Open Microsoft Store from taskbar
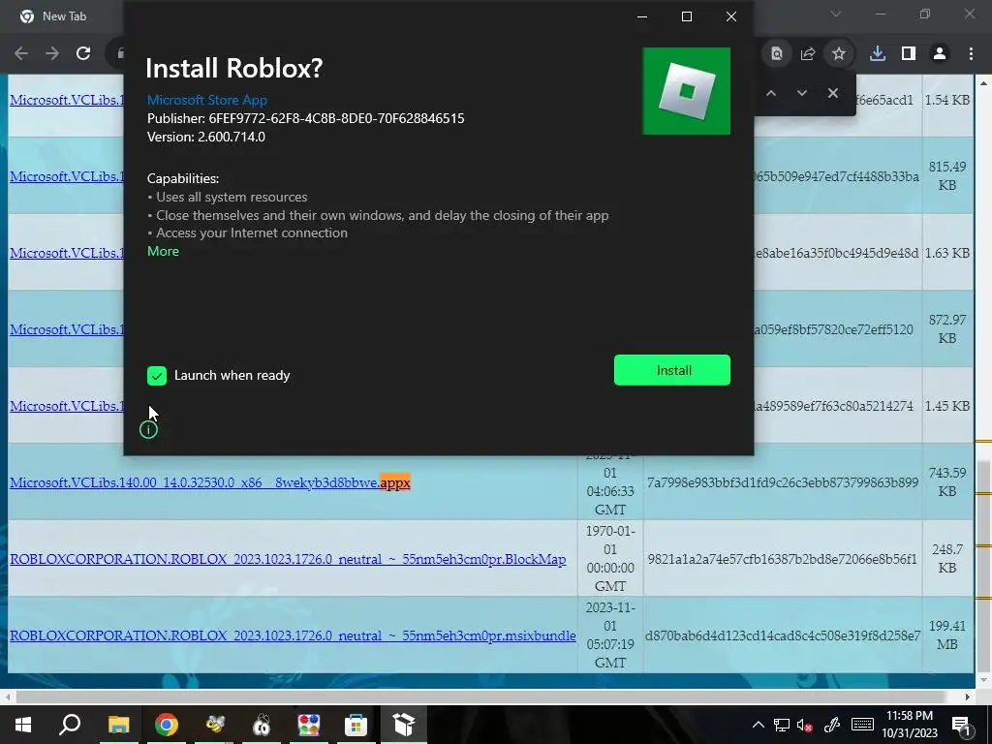Viewport: 992px width, 744px height. (x=356, y=725)
